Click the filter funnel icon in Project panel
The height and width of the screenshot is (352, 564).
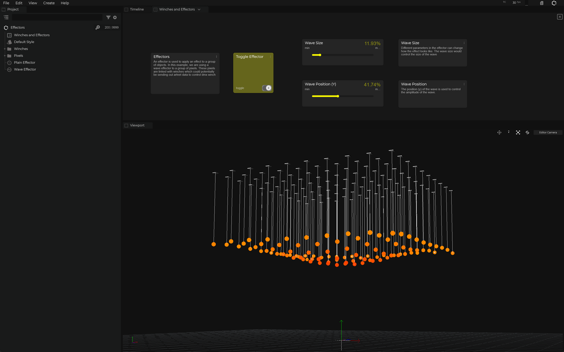(x=108, y=17)
